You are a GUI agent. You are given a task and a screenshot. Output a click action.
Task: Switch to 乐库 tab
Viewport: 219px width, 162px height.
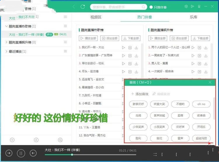(x=193, y=17)
